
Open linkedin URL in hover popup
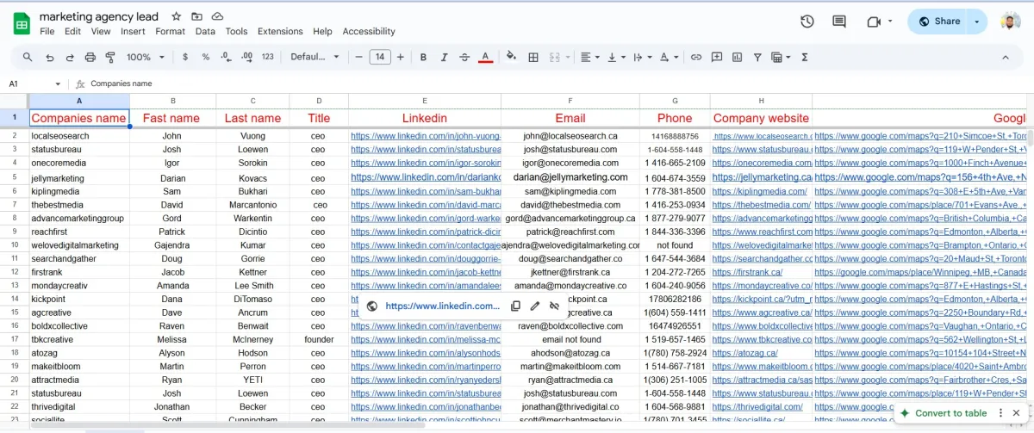(x=442, y=306)
